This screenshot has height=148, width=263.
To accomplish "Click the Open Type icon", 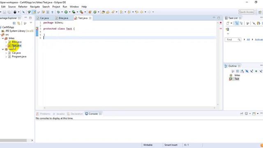I will tap(103, 12).
